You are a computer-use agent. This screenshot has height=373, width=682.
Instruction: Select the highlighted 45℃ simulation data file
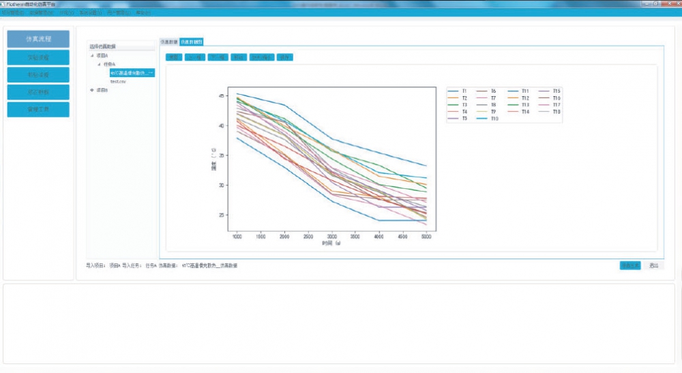[132, 72]
